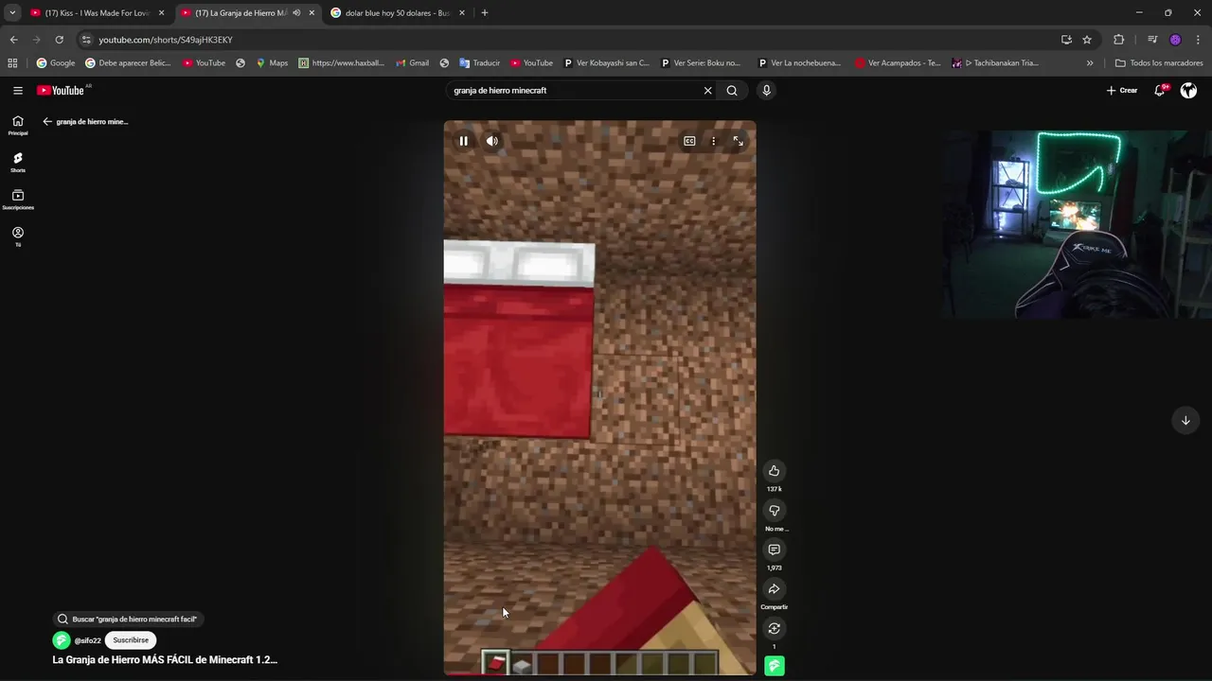Reload the current page
This screenshot has height=681, width=1212.
[x=59, y=40]
